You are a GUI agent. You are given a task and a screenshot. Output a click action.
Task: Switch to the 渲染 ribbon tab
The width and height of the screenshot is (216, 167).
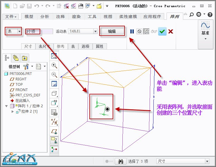coord(76,16)
